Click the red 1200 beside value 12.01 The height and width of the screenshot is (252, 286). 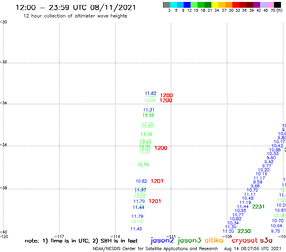(166, 100)
